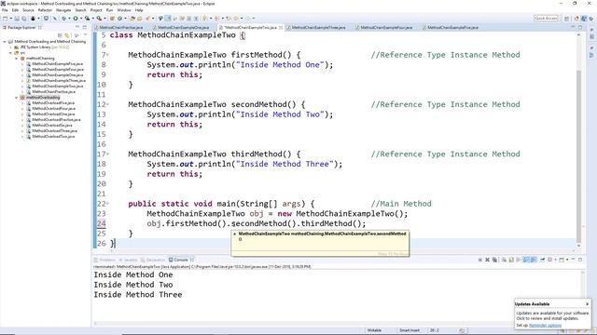
Task: Click the Save All toolbar icon
Action: (23, 19)
